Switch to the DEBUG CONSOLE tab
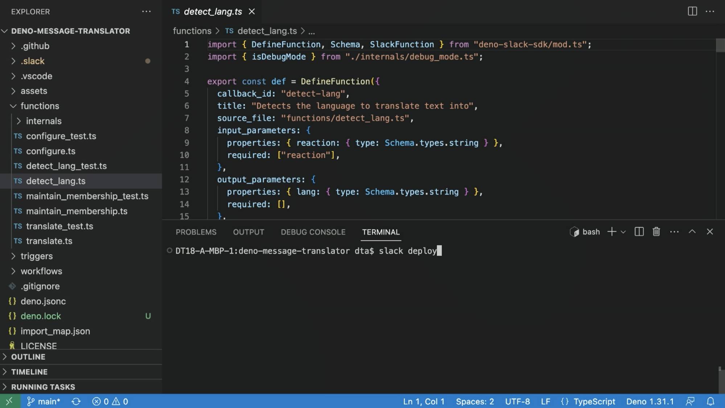This screenshot has height=408, width=725. coord(313,232)
